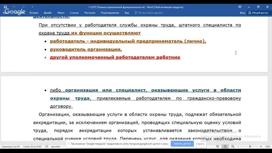Switch to the Вид ribbon tab
This screenshot has height=153, width=272.
pos(127,13)
